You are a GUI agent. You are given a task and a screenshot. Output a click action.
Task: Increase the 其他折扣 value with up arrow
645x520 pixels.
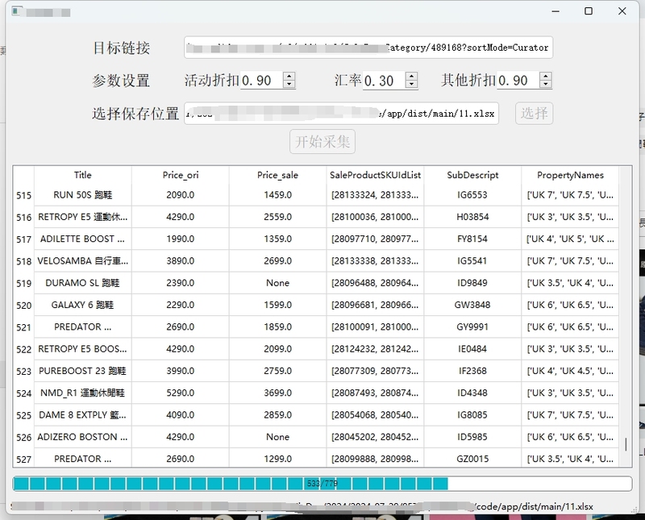pyautogui.click(x=546, y=76)
